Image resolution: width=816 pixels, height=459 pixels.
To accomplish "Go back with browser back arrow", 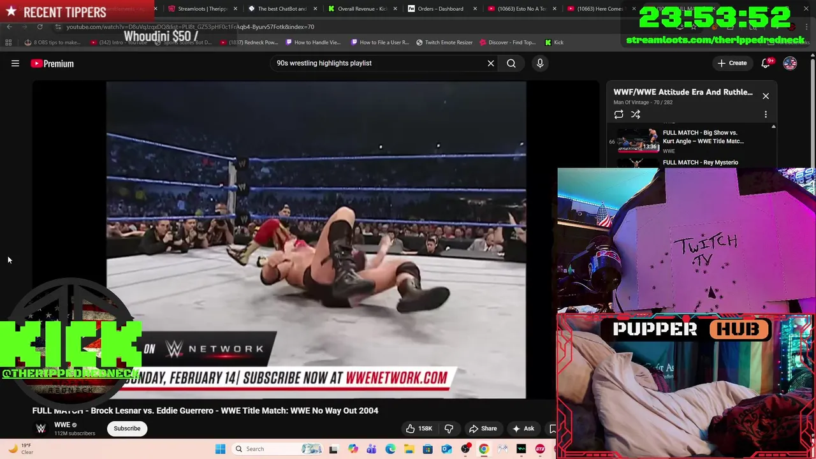I will 9,27.
